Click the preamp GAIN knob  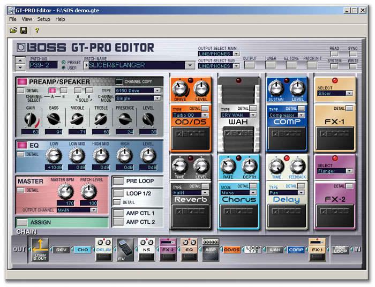pos(31,119)
